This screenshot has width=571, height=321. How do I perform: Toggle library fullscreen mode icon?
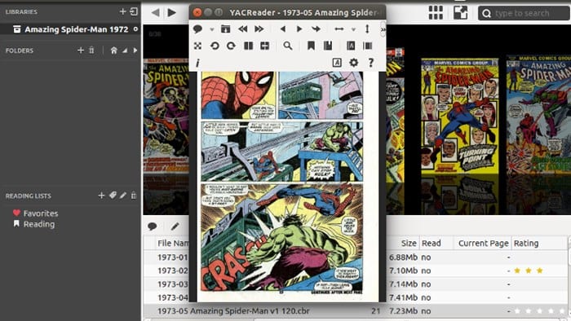point(460,13)
